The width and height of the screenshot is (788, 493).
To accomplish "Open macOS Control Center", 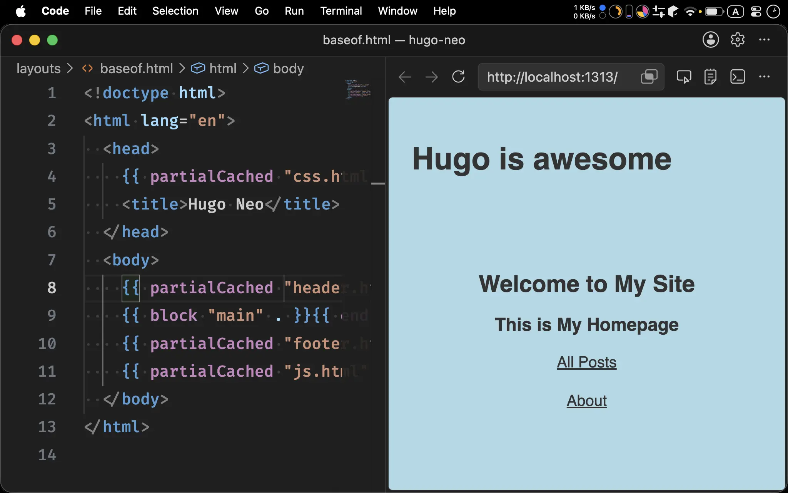I will click(756, 12).
